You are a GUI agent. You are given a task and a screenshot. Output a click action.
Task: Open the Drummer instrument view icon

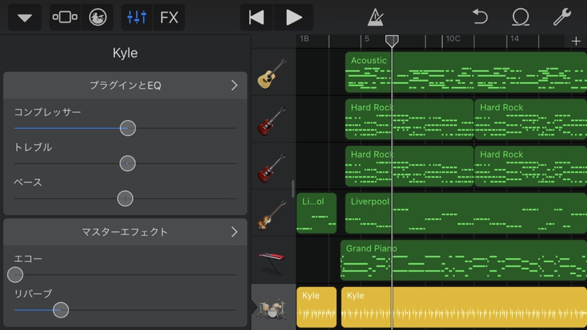click(98, 17)
